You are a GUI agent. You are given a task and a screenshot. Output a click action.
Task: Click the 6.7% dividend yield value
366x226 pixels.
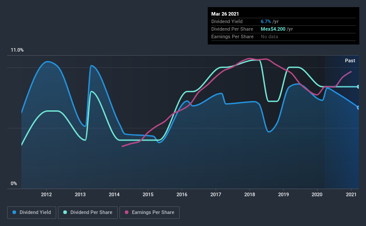click(266, 21)
